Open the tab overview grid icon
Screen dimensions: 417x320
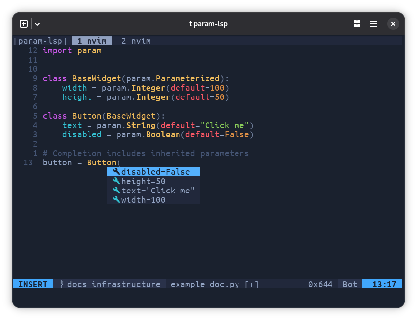tap(357, 24)
